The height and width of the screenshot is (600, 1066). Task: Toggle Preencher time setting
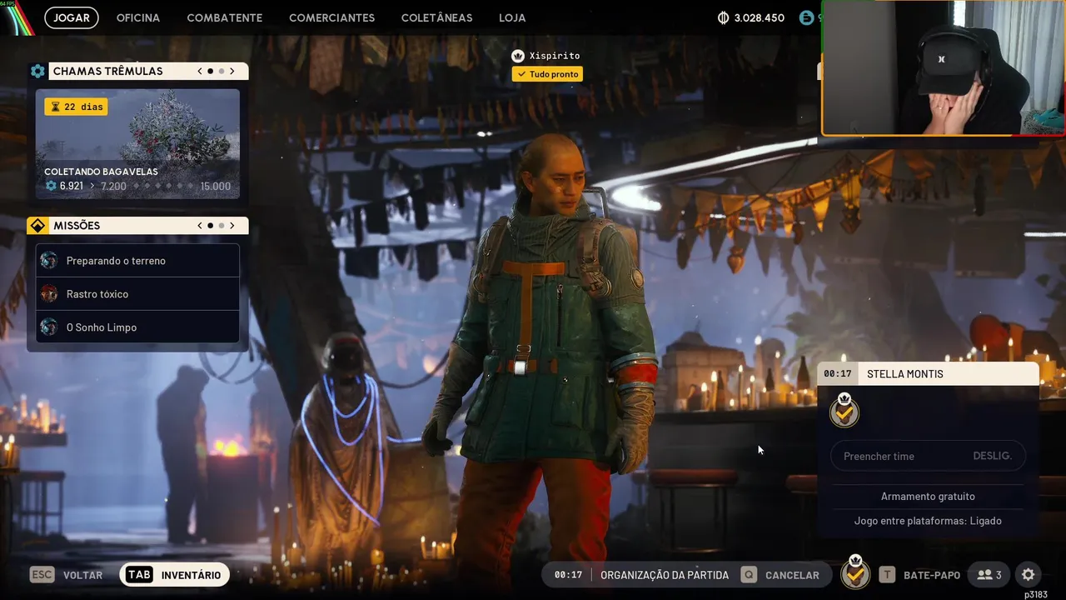928,456
